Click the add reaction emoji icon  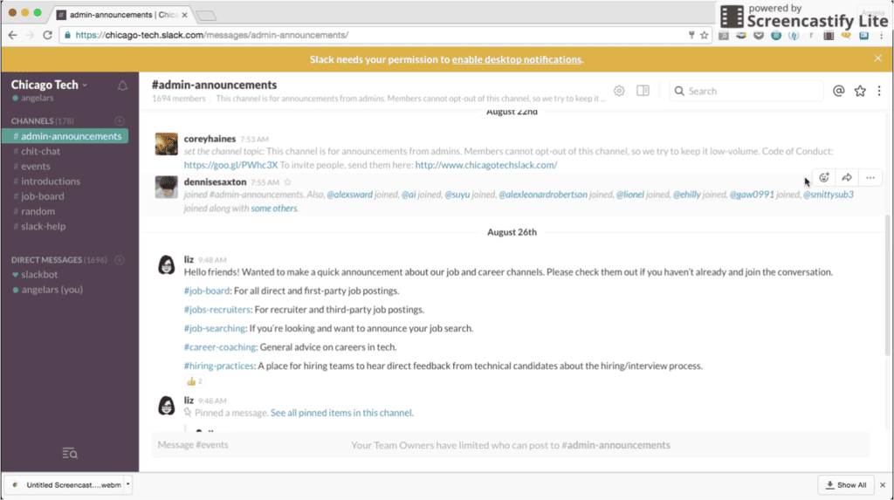(x=824, y=178)
